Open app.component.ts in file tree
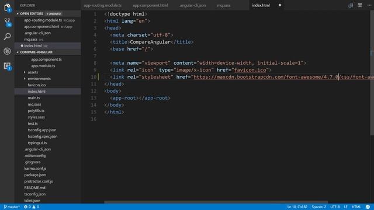The height and width of the screenshot is (210, 374). (x=46, y=60)
